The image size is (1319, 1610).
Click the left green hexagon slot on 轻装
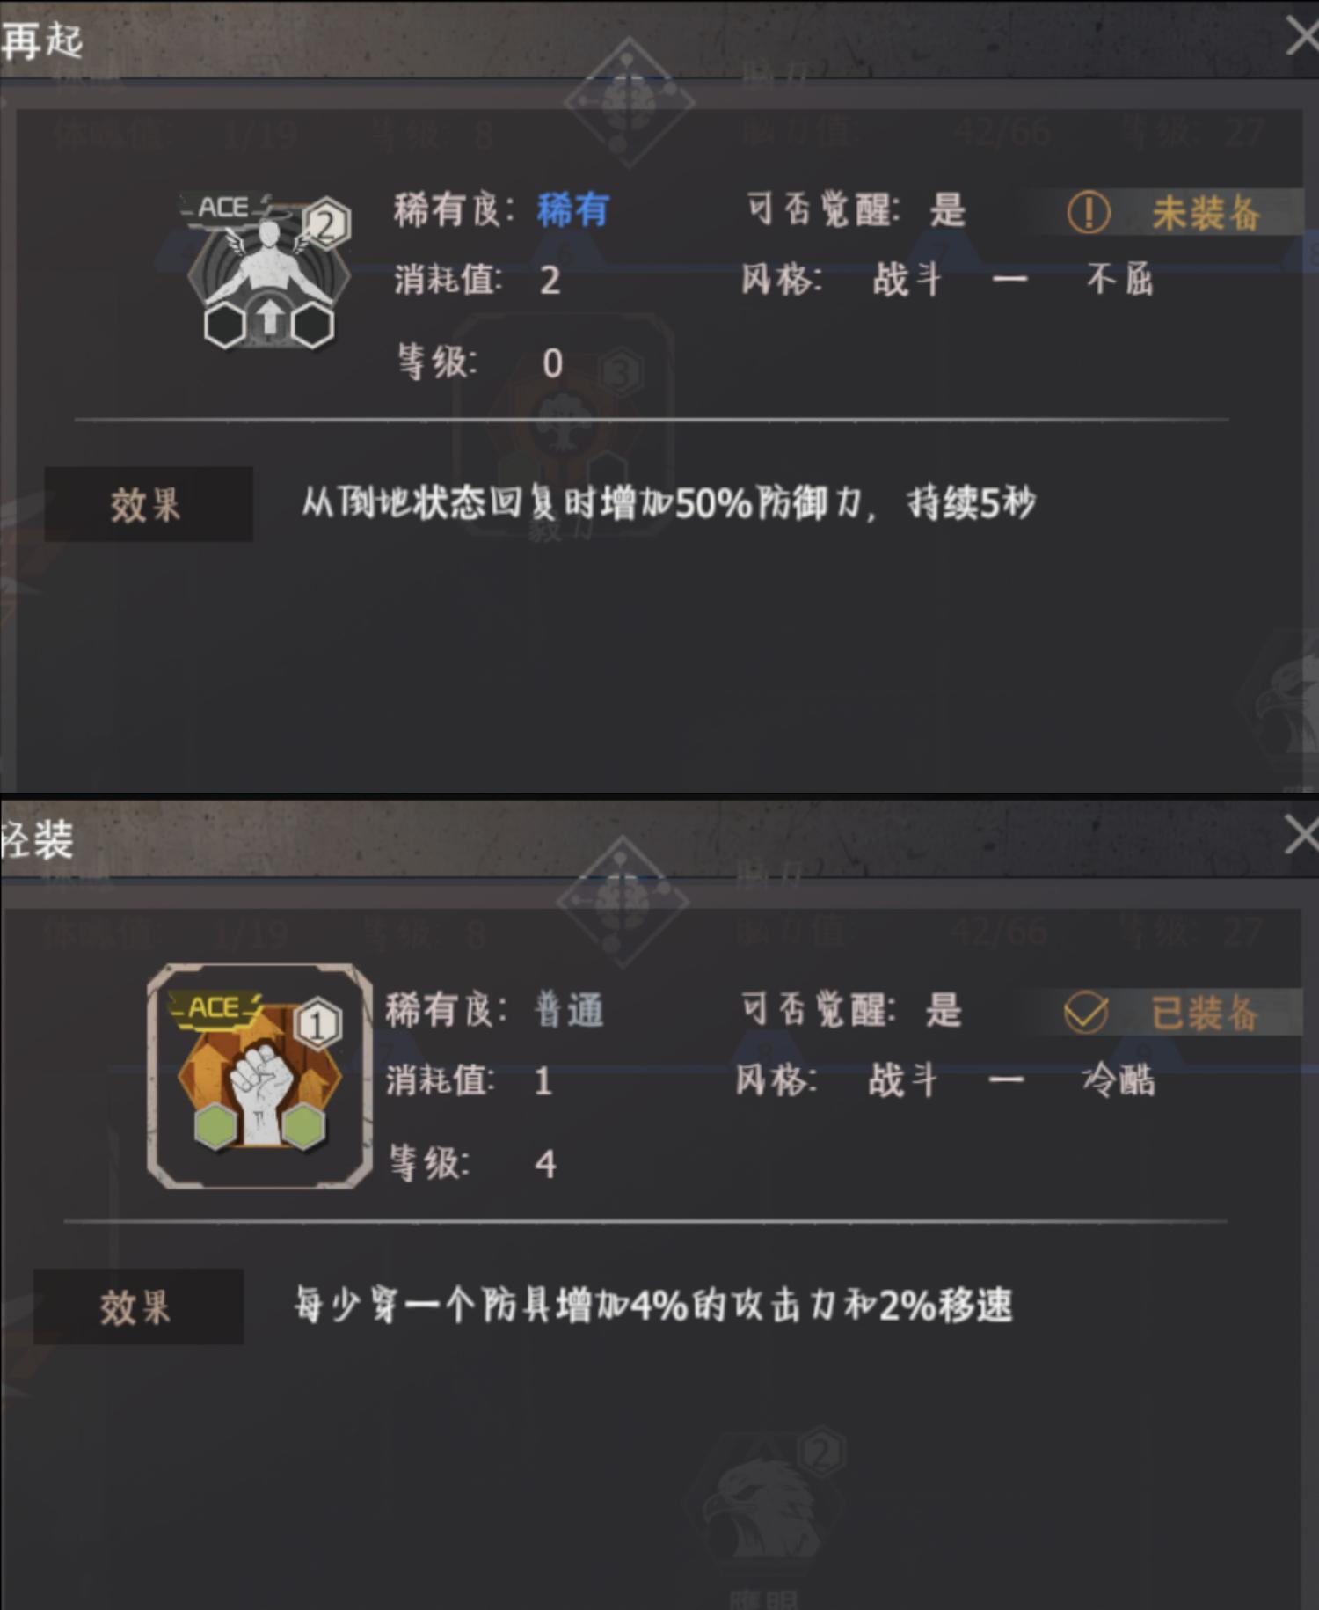215,1126
